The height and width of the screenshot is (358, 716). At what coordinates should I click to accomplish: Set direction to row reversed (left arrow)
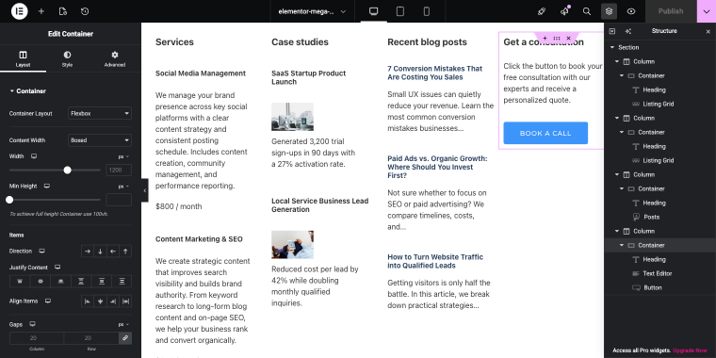coord(113,252)
